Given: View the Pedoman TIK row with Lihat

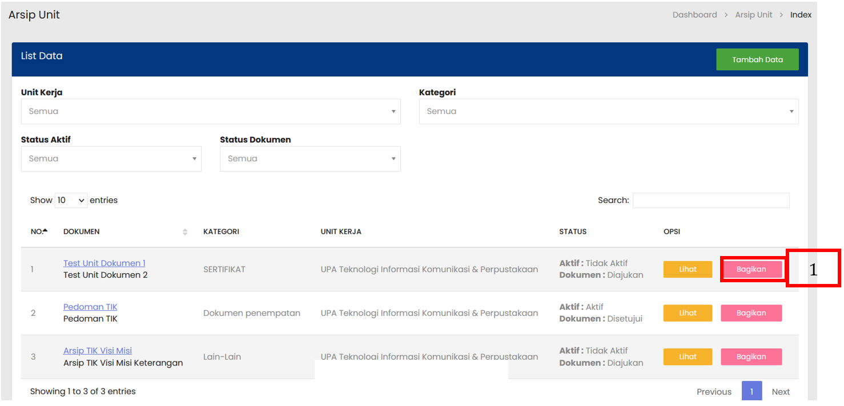Looking at the screenshot, I should click(688, 313).
